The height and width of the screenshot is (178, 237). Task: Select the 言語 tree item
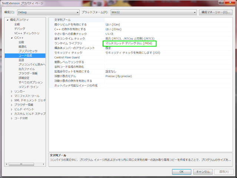(x=21, y=60)
